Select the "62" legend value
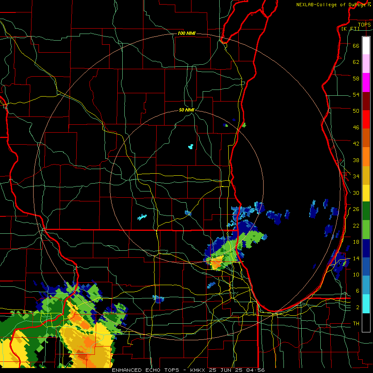 point(356,62)
